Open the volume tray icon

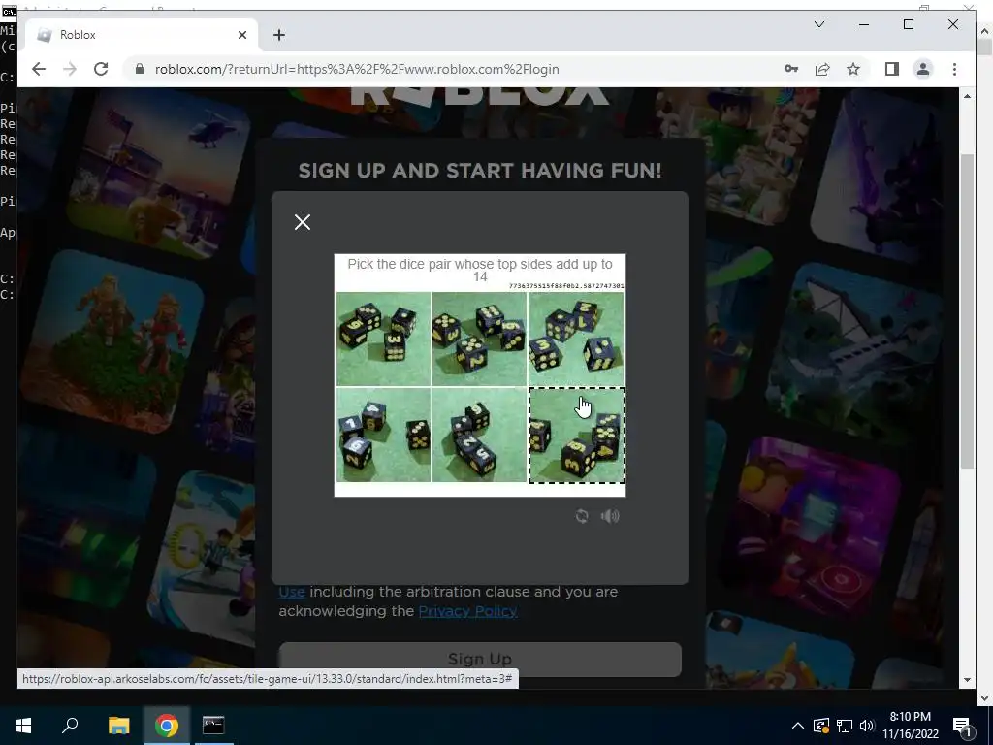tap(867, 726)
